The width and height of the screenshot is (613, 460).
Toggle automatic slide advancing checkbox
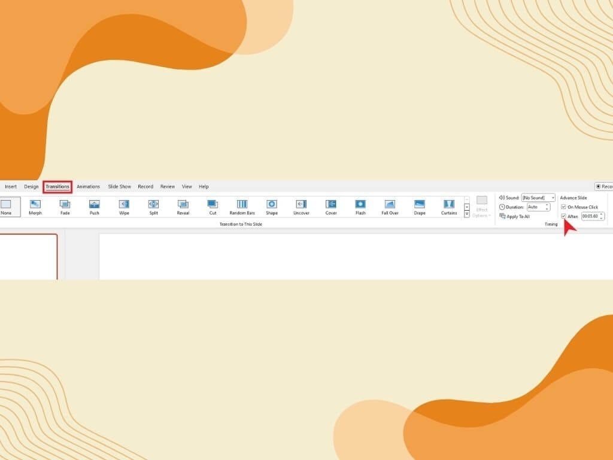click(x=563, y=216)
